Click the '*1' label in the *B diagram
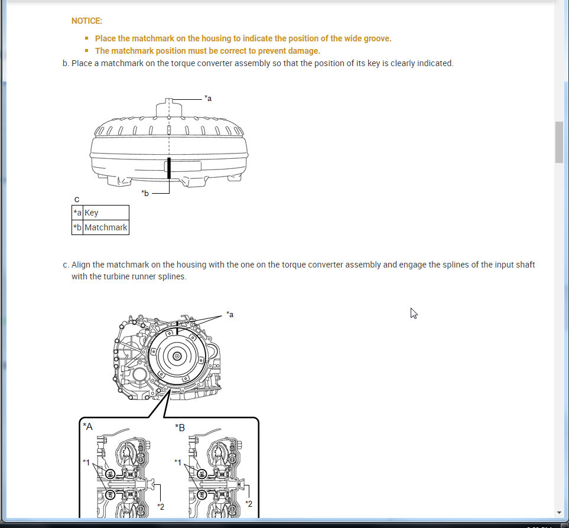The image size is (569, 528). pyautogui.click(x=178, y=462)
